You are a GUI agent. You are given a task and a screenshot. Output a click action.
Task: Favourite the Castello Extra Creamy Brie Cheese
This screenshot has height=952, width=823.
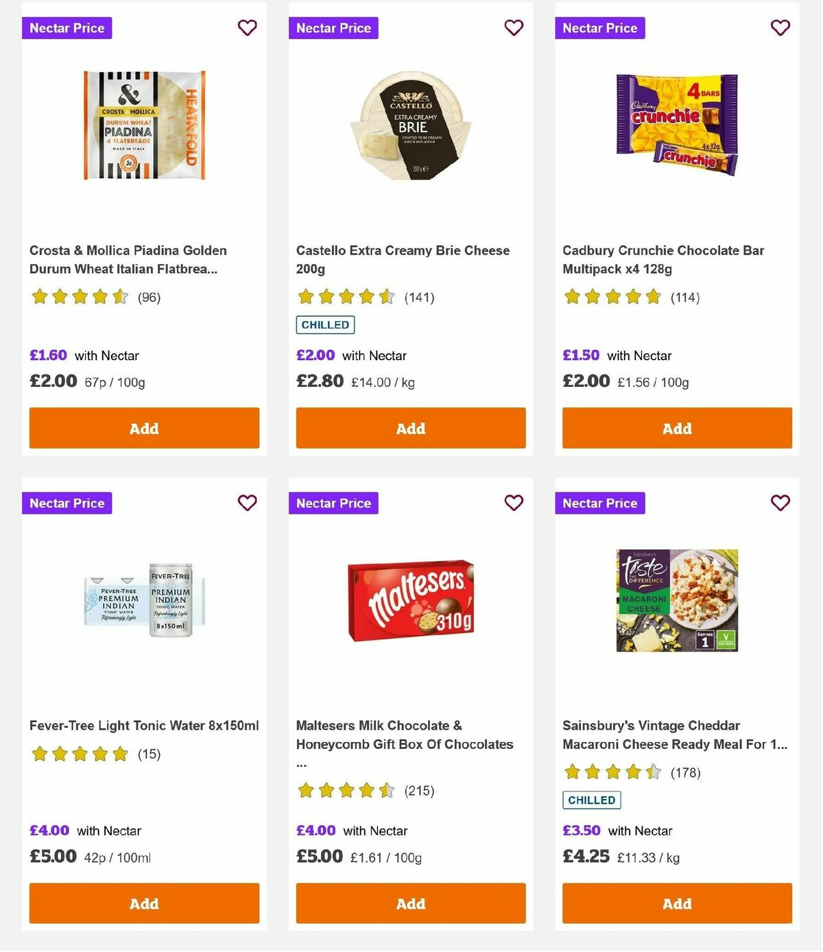[513, 27]
